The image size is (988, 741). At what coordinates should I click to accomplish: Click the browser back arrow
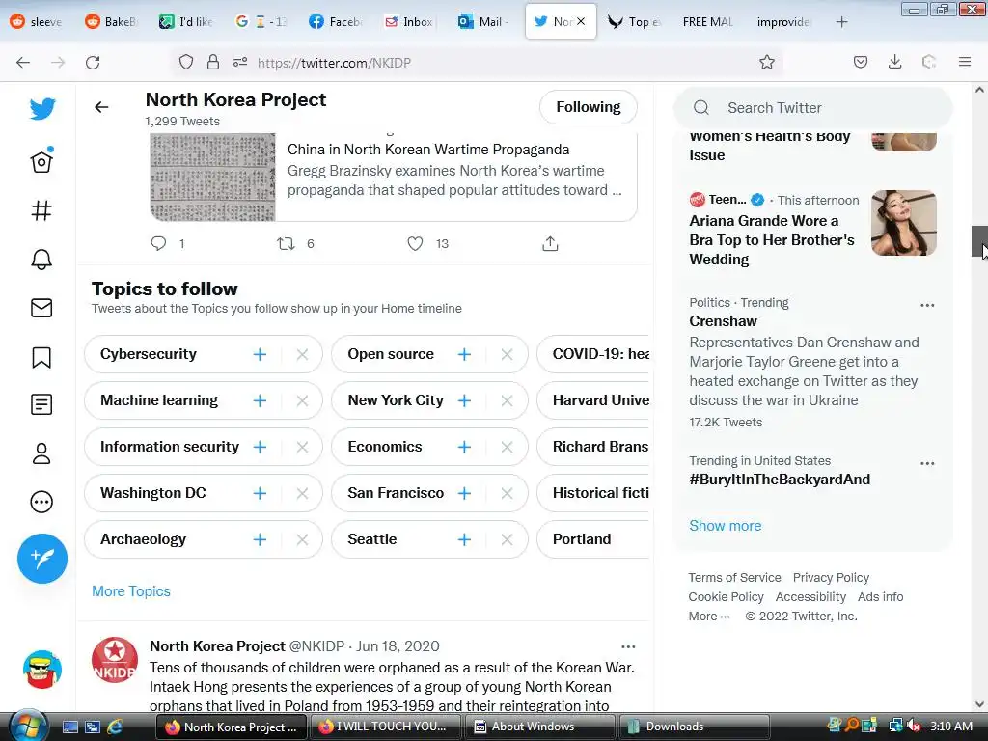click(x=23, y=63)
